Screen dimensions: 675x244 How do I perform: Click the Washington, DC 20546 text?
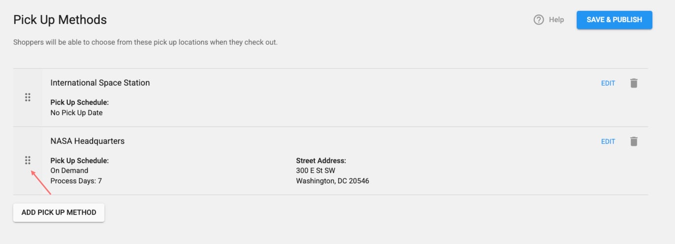pyautogui.click(x=332, y=181)
